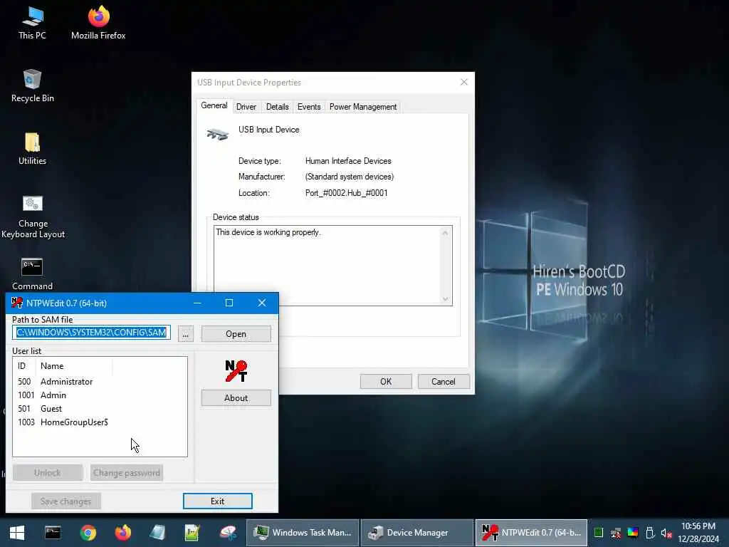Image resolution: width=729 pixels, height=547 pixels.
Task: Close the USB Input Device Properties dialog
Action: pyautogui.click(x=463, y=83)
